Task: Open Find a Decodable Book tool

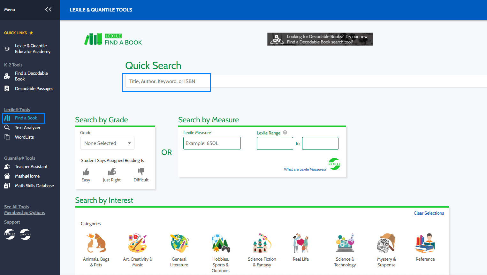Action: (x=31, y=76)
